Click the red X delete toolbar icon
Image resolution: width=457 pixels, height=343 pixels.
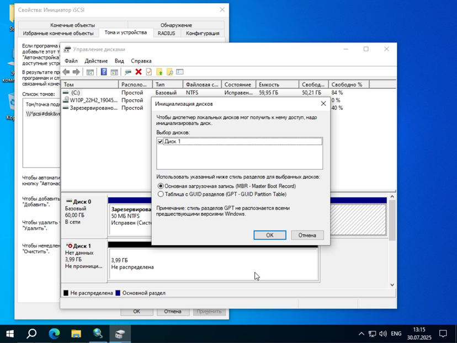click(139, 72)
